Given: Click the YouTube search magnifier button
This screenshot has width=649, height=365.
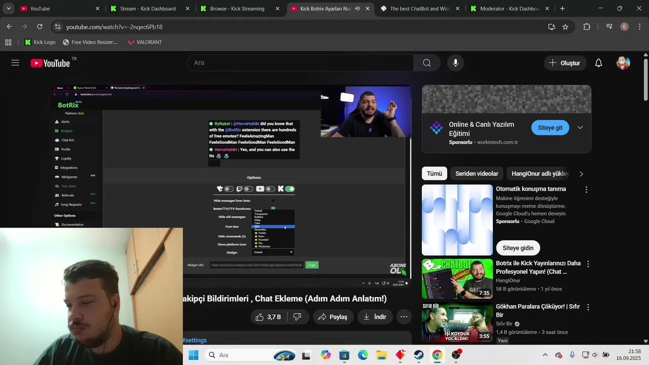Looking at the screenshot, I should coord(427,63).
